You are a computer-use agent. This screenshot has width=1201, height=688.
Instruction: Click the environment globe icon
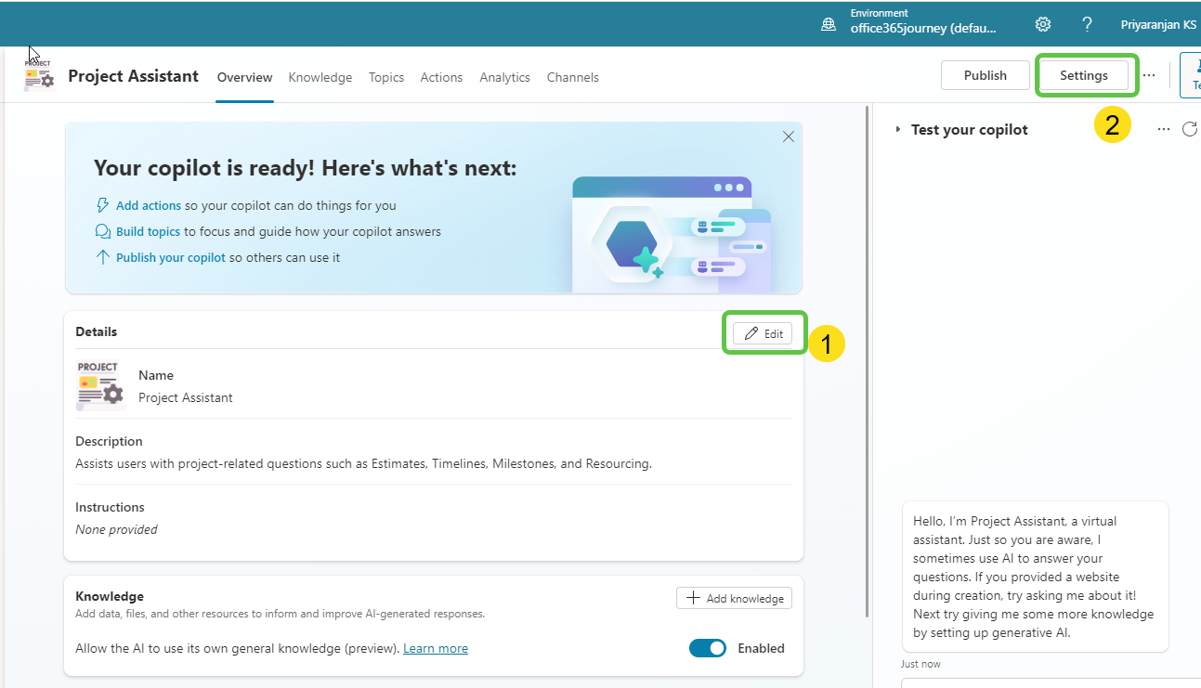[828, 23]
